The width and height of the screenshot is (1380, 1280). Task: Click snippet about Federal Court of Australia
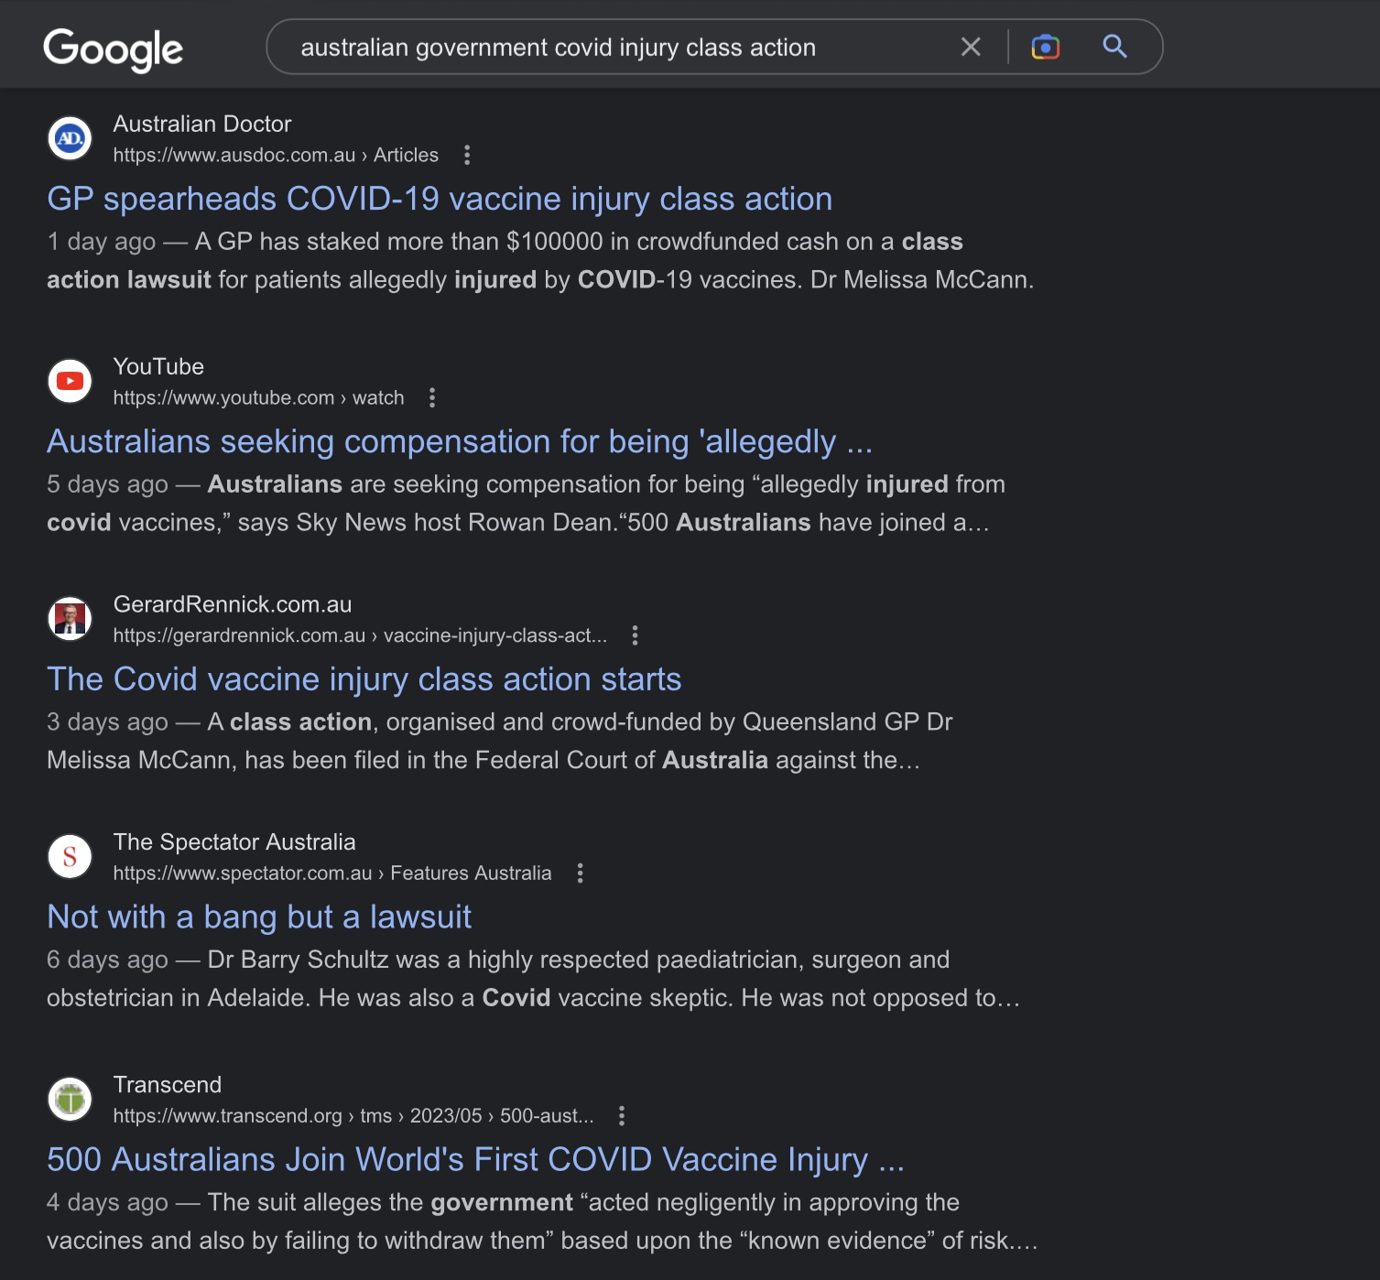(x=500, y=741)
